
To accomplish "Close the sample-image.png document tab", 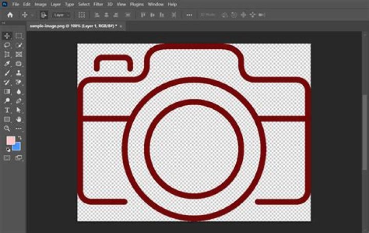I will (x=121, y=26).
